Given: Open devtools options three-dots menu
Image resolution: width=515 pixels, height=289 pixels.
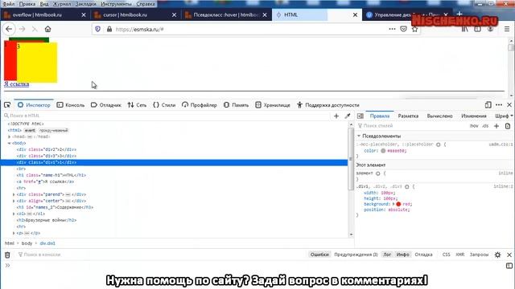Looking at the screenshot, I should (499, 105).
